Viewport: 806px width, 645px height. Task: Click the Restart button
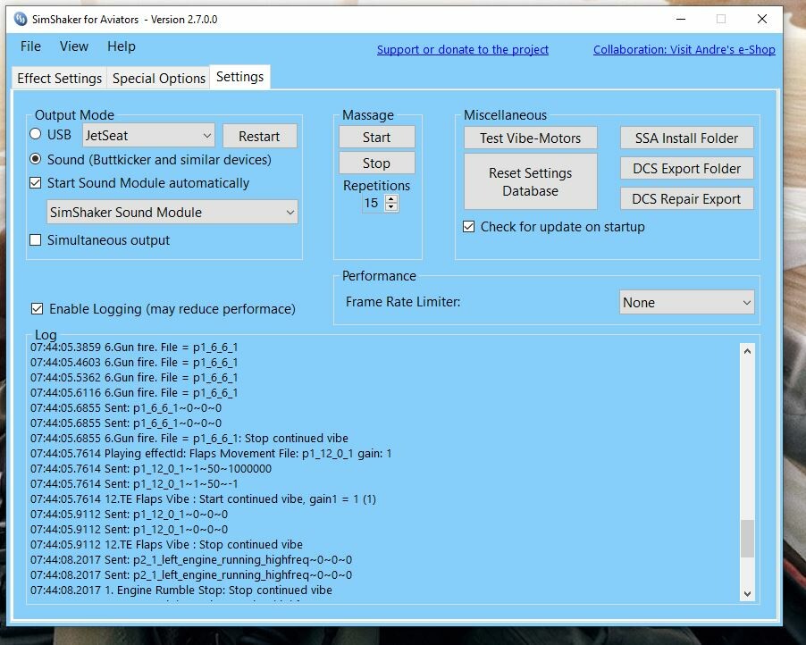(259, 136)
